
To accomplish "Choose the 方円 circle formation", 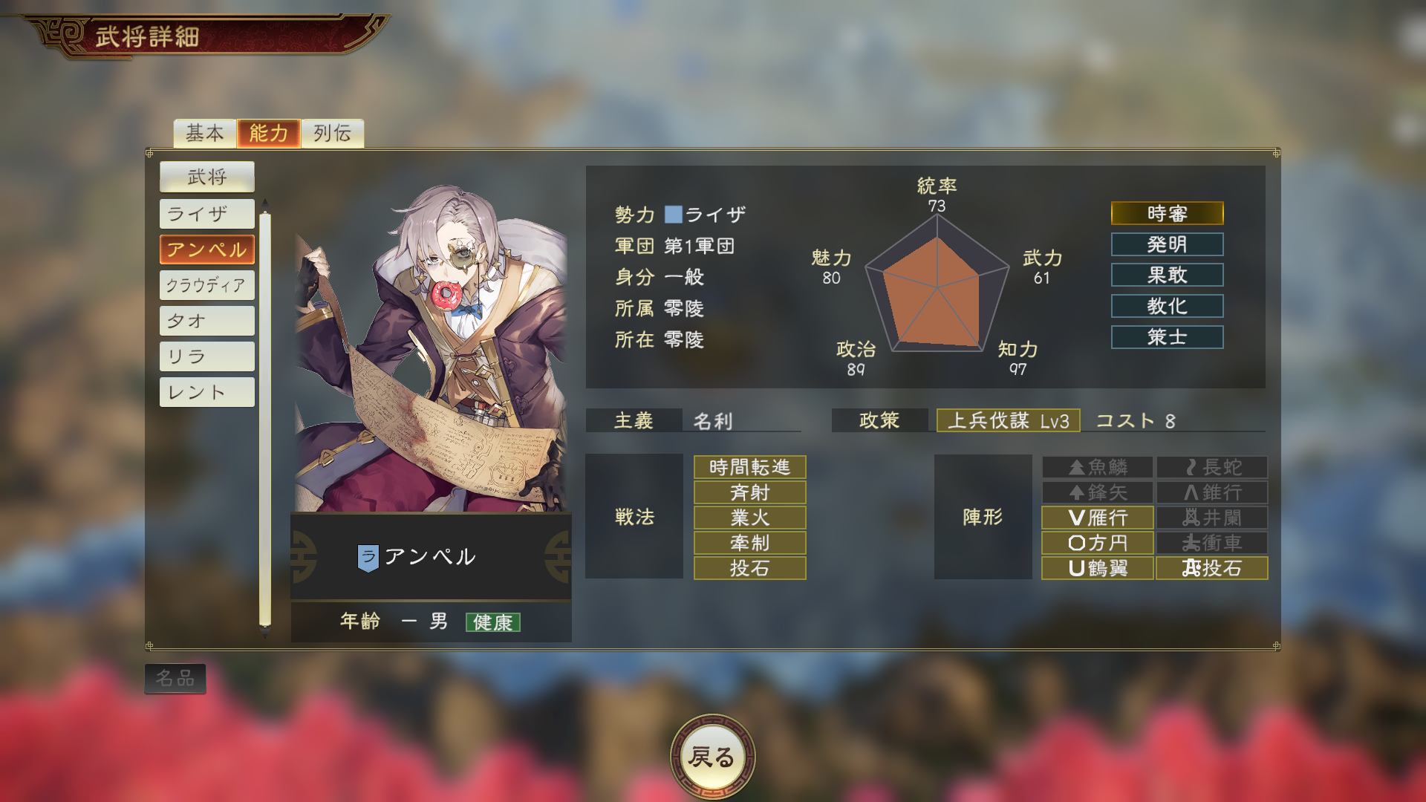I will coord(1097,543).
